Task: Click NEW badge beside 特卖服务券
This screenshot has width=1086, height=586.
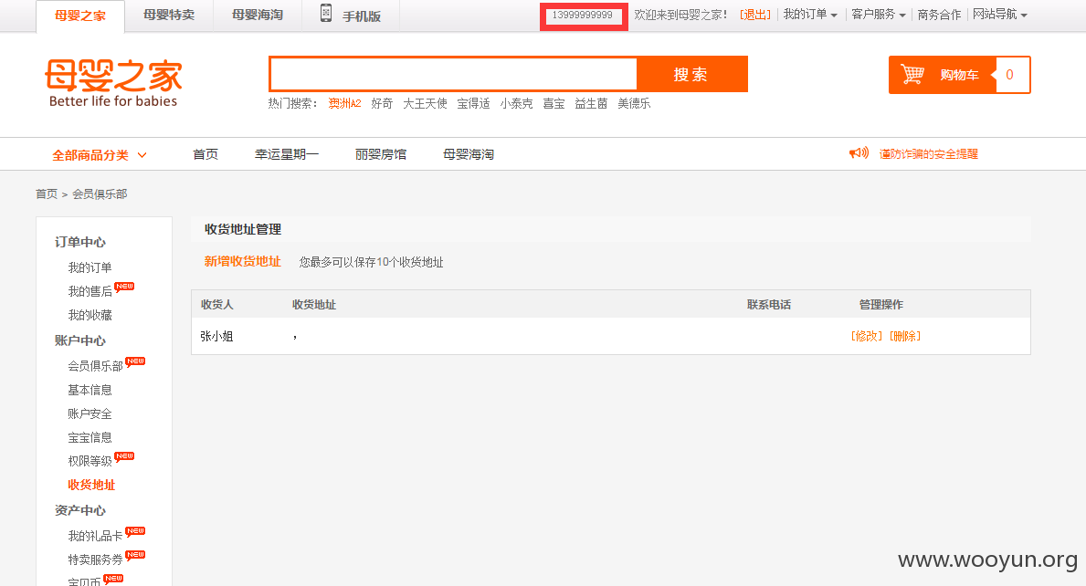Action: (136, 556)
